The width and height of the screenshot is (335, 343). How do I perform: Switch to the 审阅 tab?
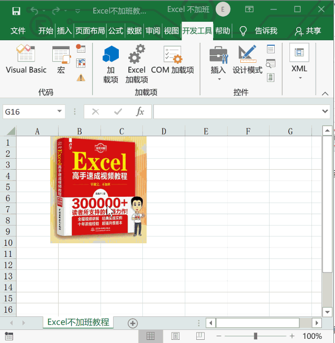pyautogui.click(x=153, y=31)
